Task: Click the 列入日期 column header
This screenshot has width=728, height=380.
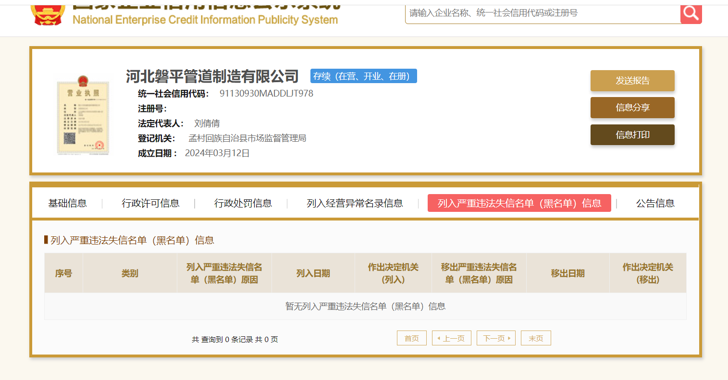Action: (313, 273)
